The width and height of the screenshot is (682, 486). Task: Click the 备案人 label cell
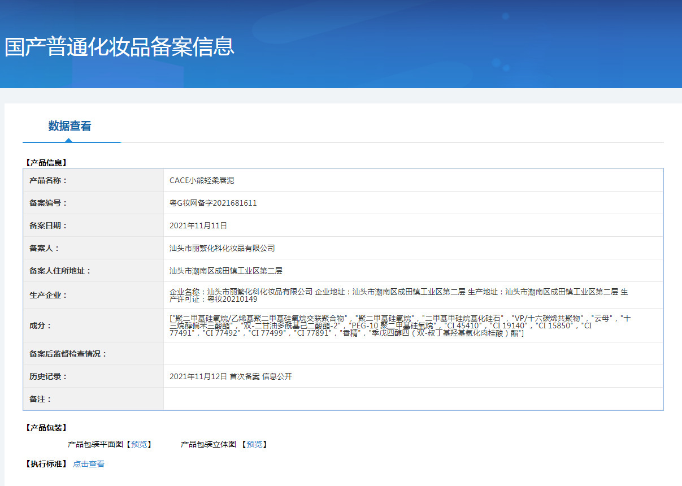click(93, 248)
